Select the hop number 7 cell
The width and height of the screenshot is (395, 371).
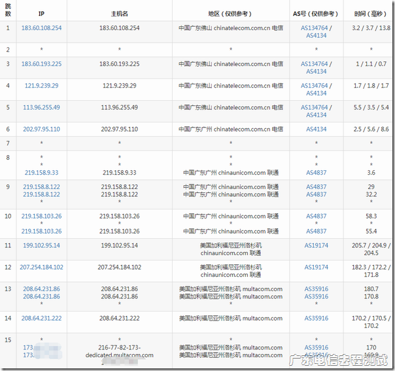pos(8,143)
